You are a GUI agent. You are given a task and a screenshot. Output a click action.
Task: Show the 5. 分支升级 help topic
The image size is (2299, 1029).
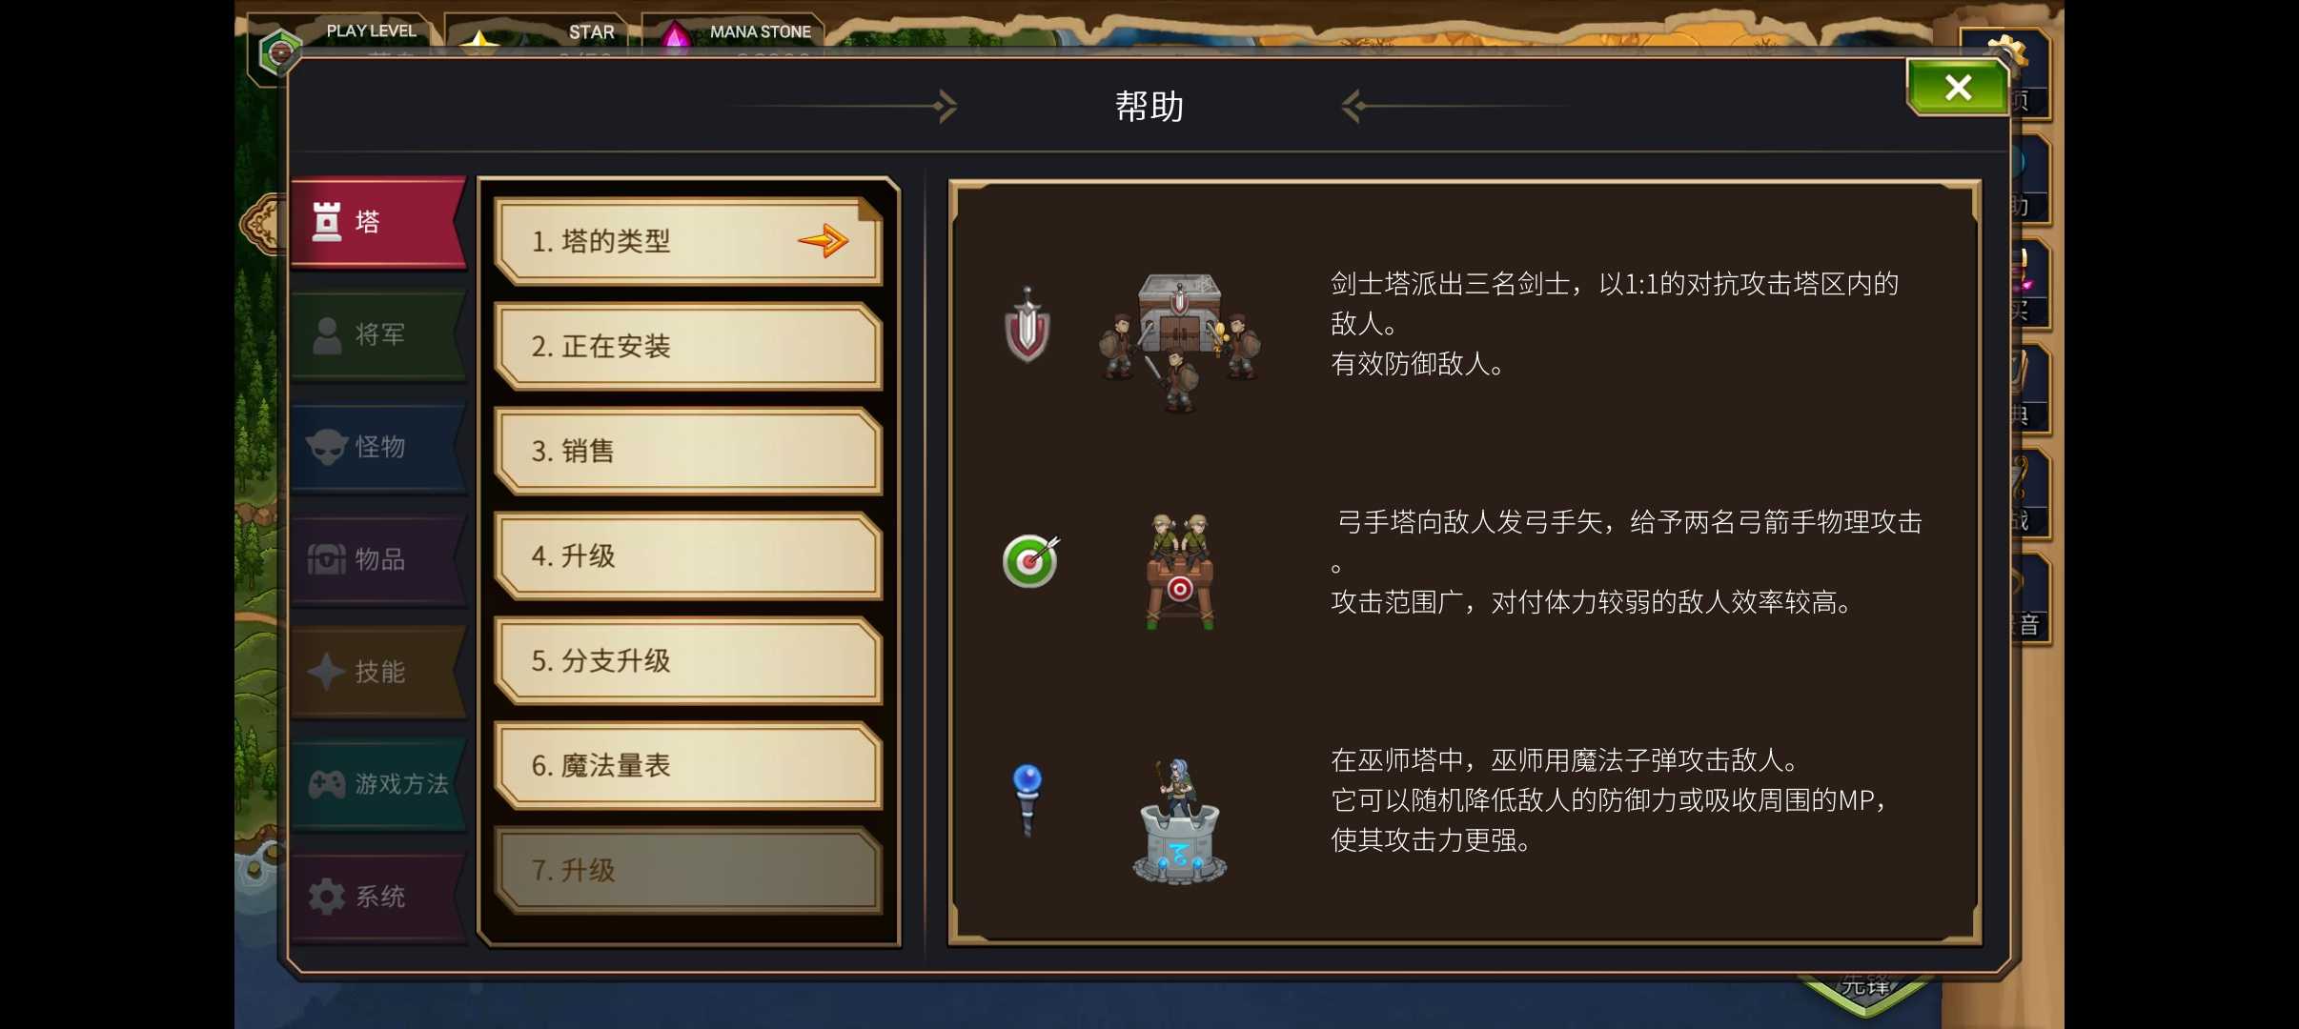(688, 661)
